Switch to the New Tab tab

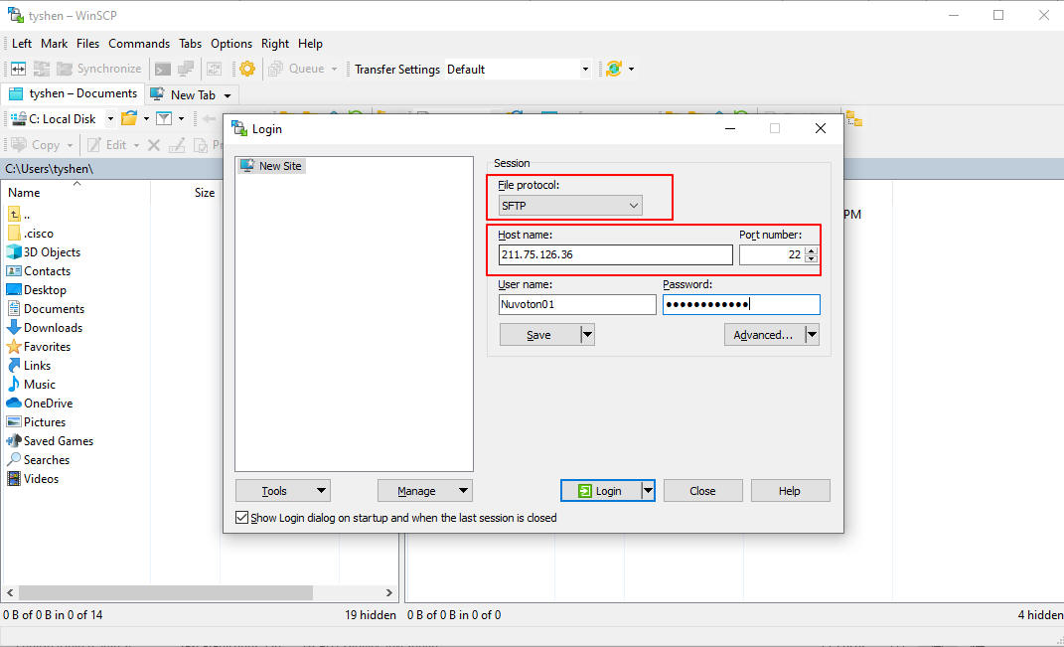tap(192, 94)
